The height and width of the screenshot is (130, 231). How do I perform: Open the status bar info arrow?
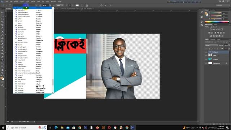tap(35, 122)
